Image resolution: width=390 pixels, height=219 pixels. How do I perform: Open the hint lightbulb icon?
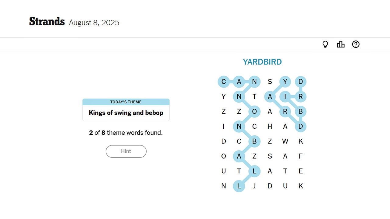(x=325, y=44)
